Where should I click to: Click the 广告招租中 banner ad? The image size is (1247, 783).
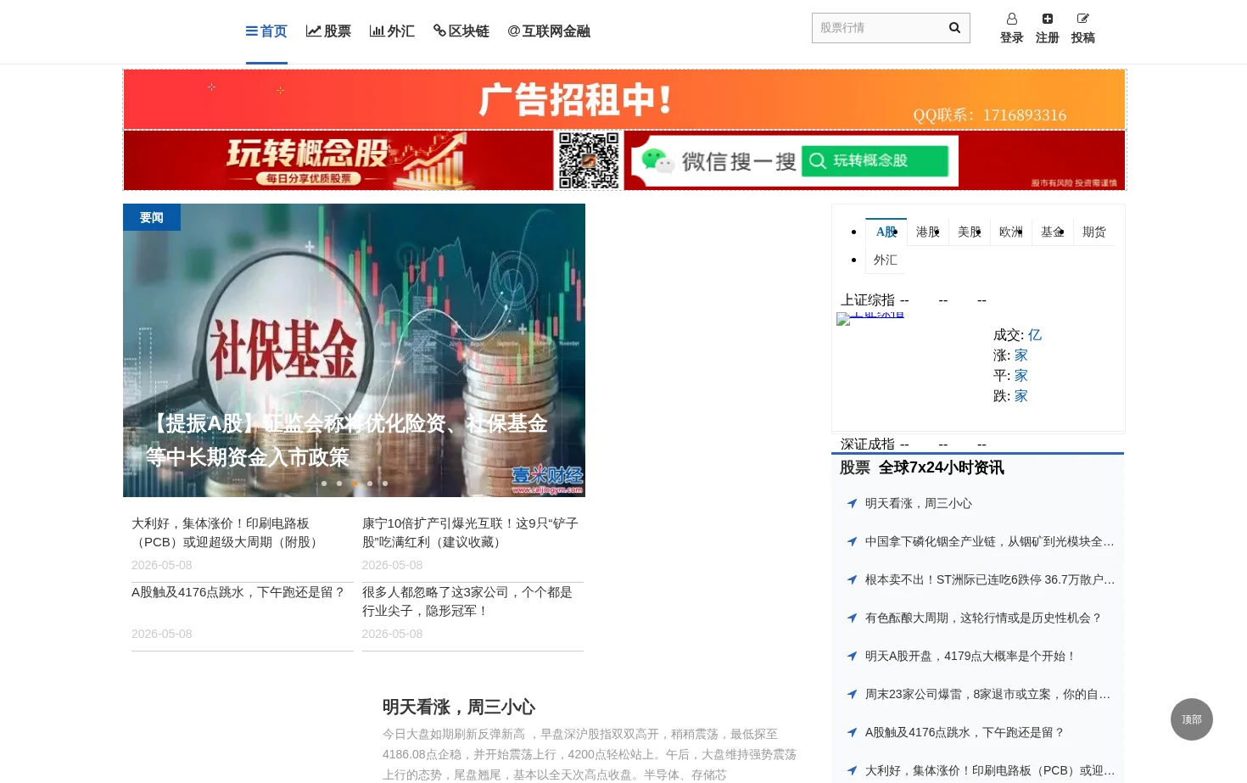pos(624,99)
